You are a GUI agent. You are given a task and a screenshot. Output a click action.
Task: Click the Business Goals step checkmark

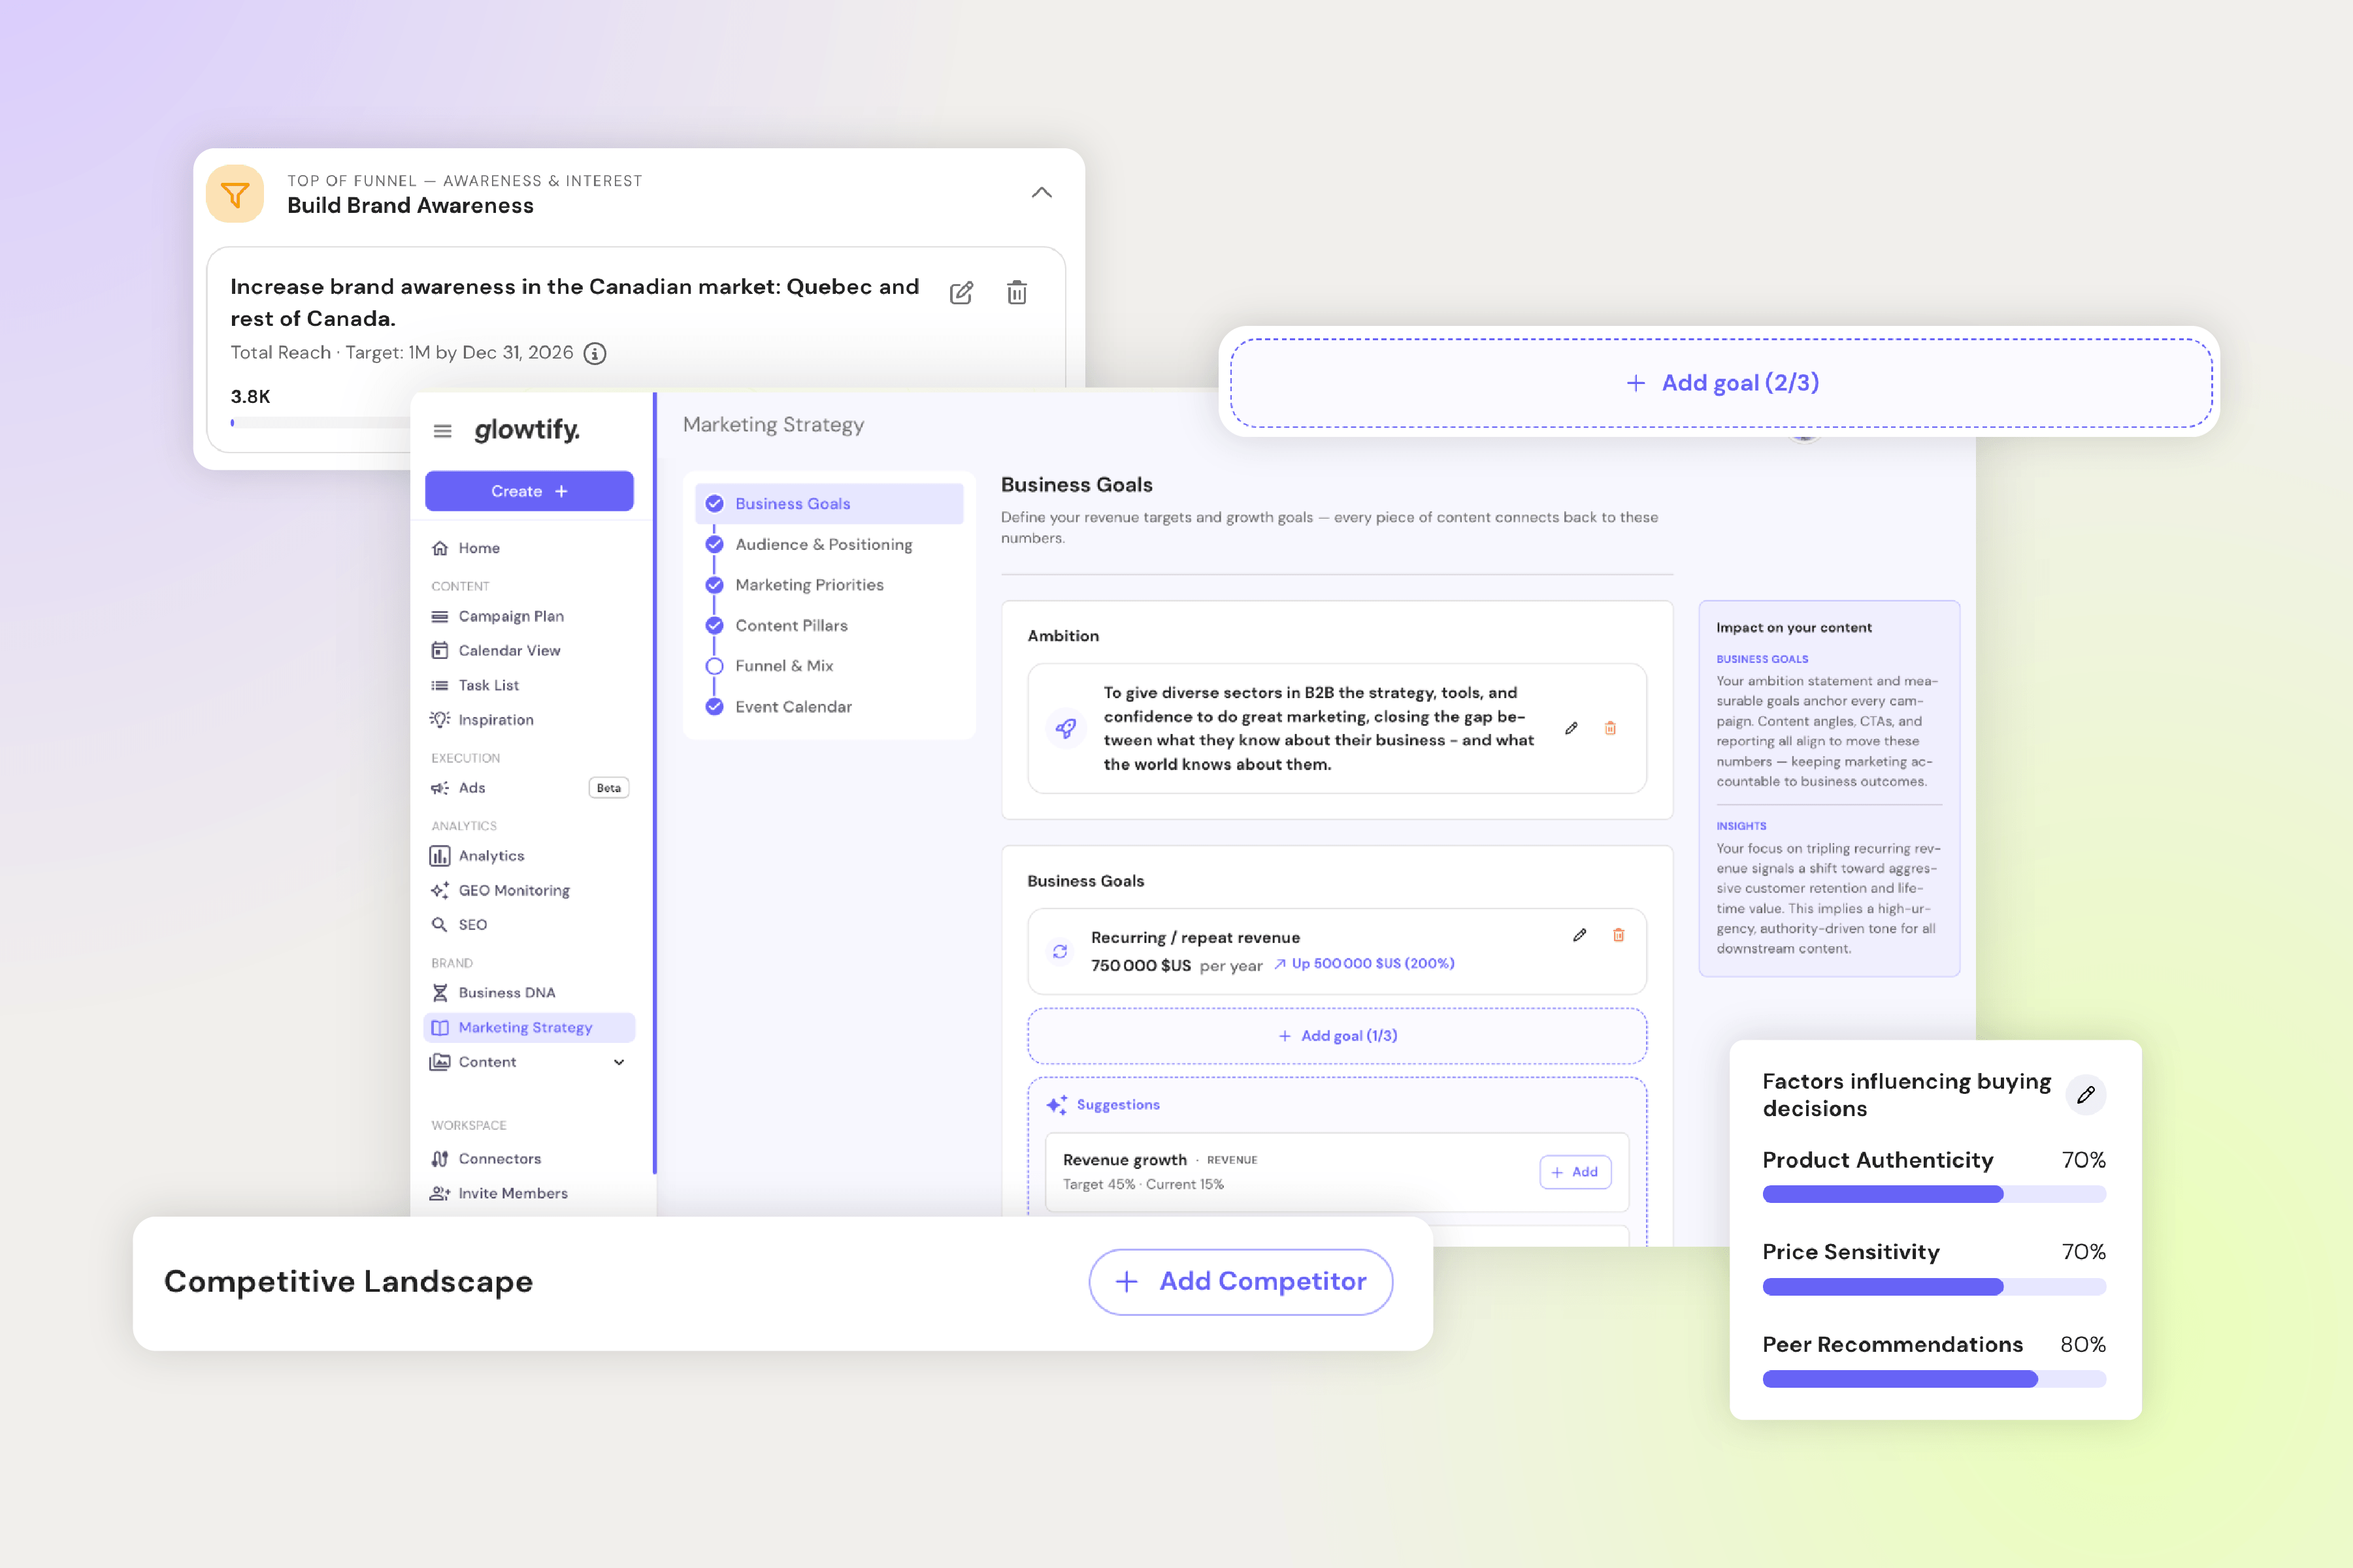(714, 504)
